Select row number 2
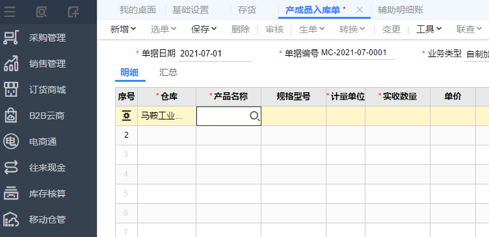The width and height of the screenshot is (489, 237). point(126,135)
